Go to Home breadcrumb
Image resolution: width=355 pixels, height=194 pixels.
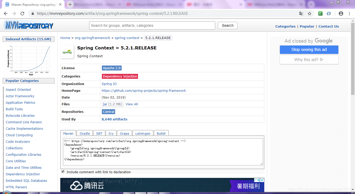click(65, 38)
